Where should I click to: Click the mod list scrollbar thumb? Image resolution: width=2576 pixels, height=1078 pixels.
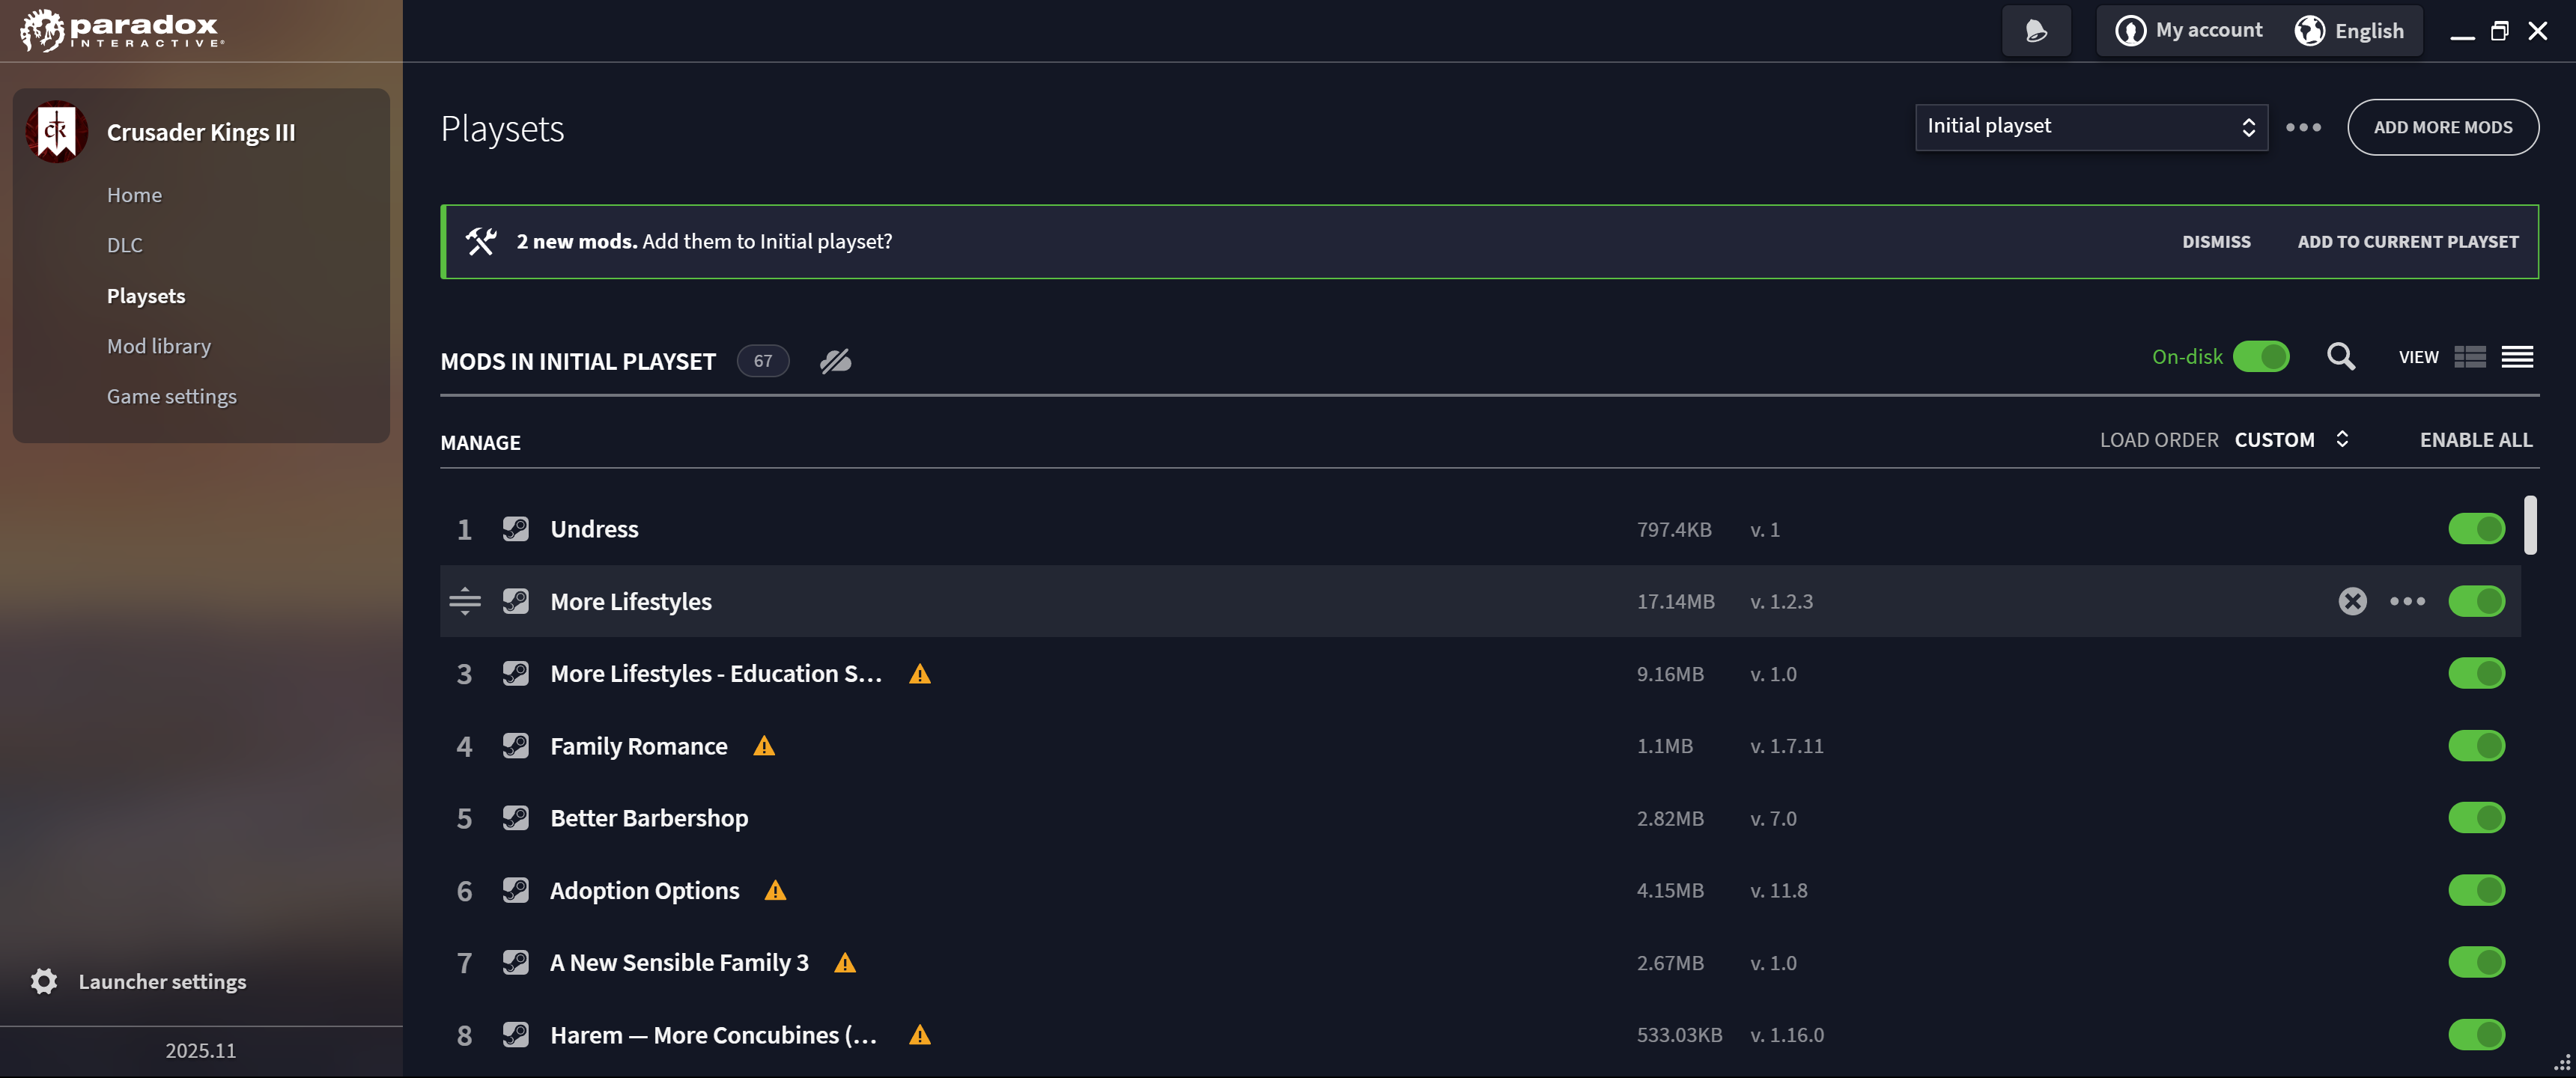click(2529, 524)
